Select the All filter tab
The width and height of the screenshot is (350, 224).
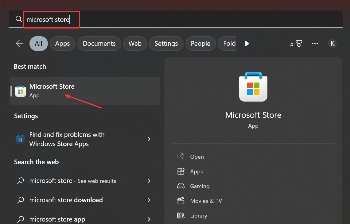tap(38, 44)
